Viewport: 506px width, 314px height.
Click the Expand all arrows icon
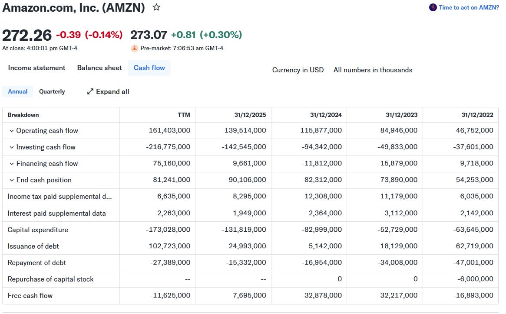(90, 92)
